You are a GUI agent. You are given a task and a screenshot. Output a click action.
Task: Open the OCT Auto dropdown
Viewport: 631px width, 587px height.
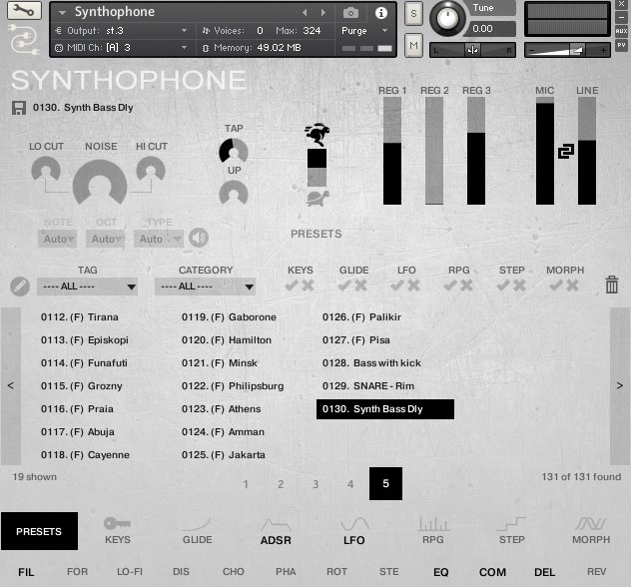click(x=105, y=239)
